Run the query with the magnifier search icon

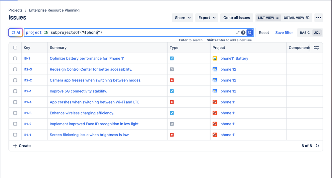click(250, 33)
